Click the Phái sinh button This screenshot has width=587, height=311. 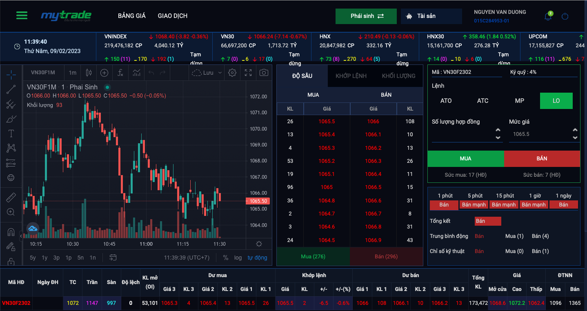pos(366,16)
